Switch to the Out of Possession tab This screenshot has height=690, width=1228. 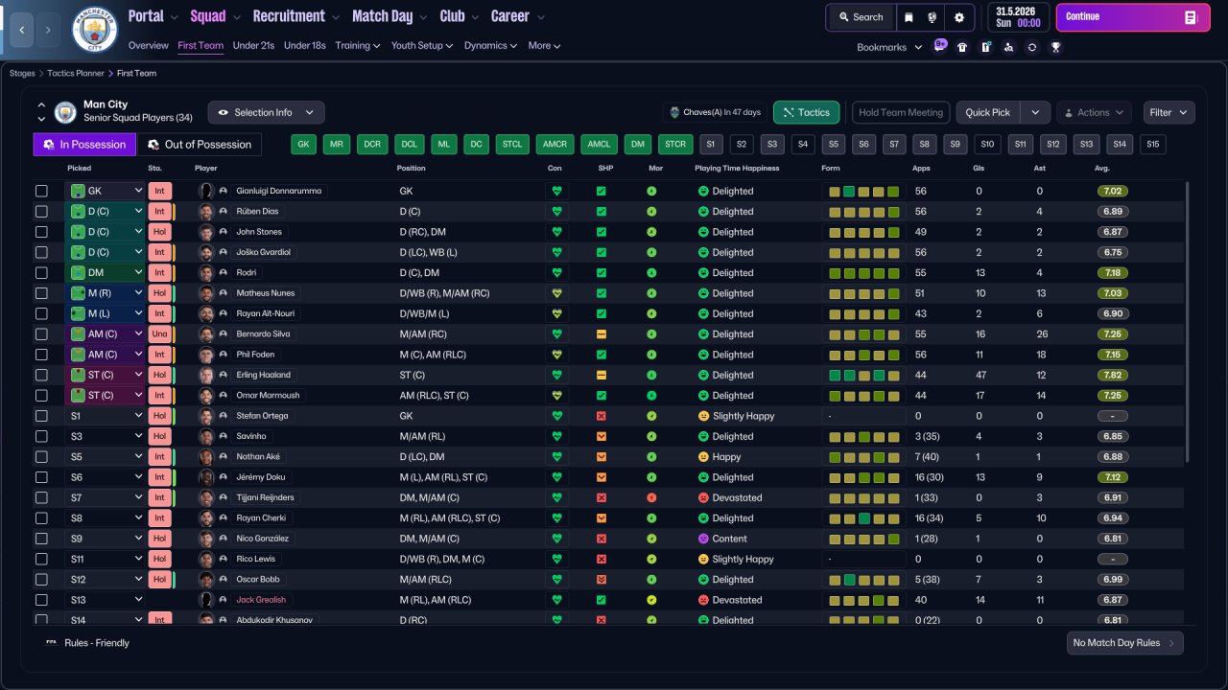(x=200, y=145)
